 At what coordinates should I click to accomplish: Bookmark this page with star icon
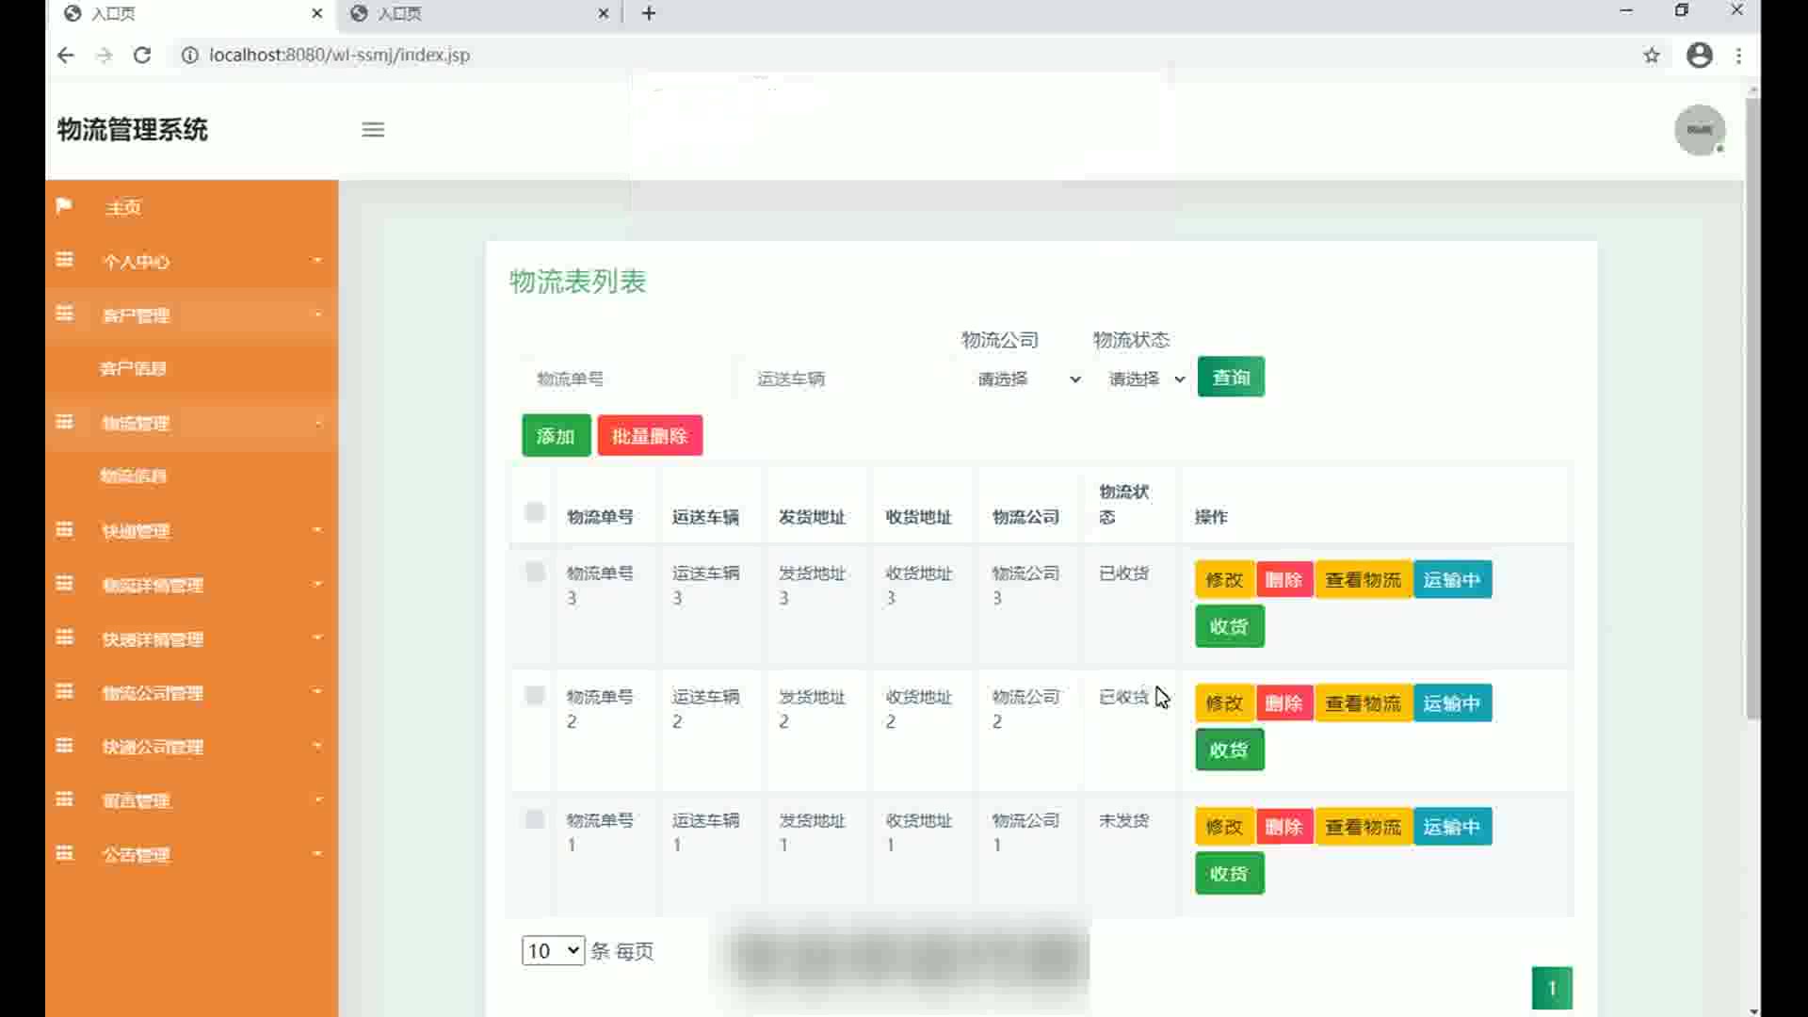(x=1652, y=56)
